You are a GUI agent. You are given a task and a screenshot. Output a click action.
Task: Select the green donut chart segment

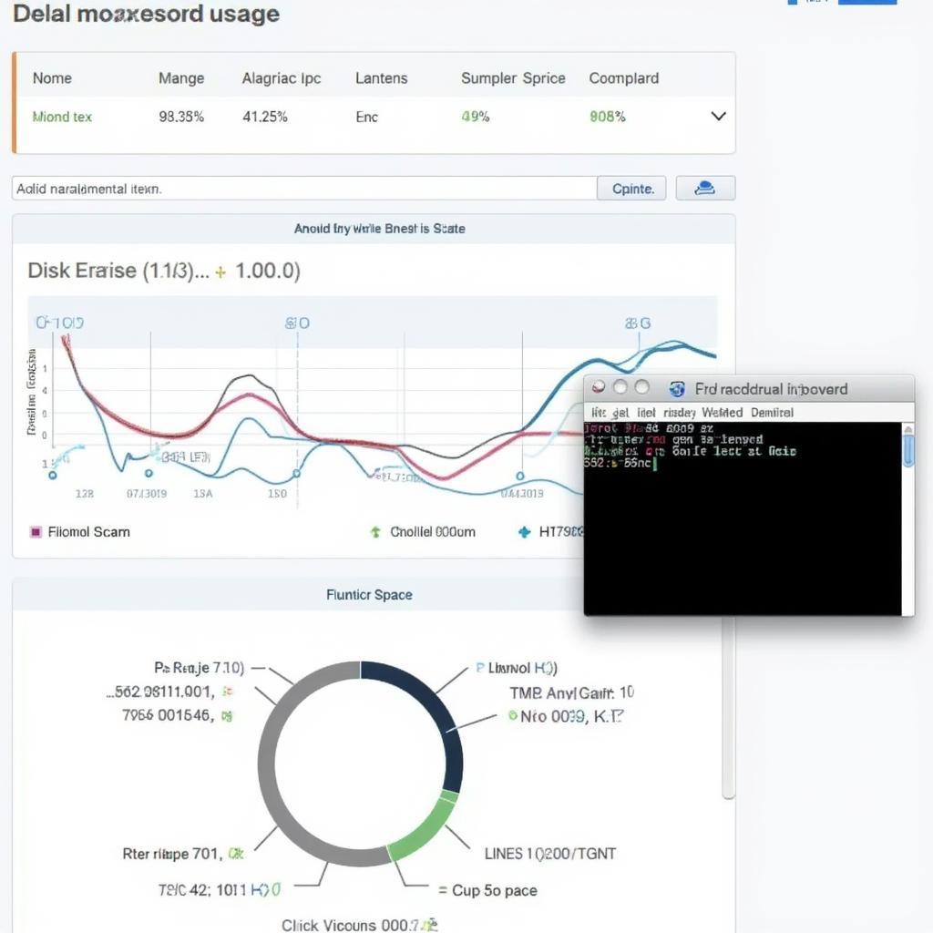tap(426, 830)
